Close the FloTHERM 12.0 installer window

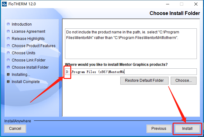tap(196, 4)
